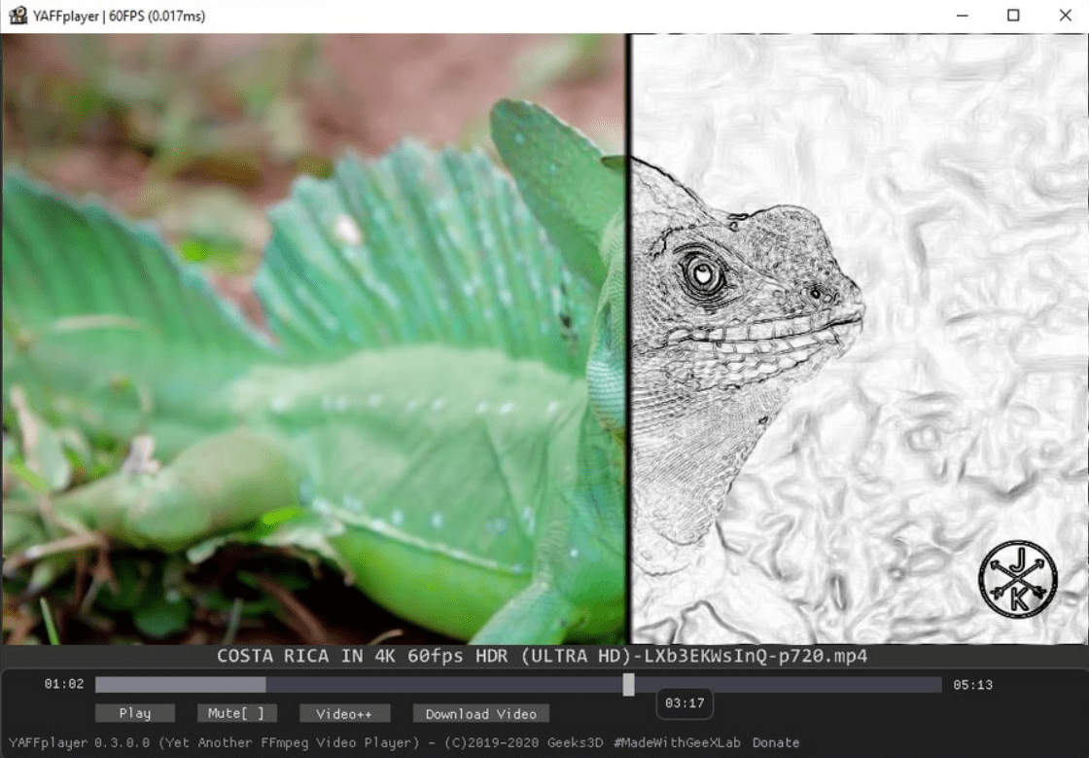Screen dimensions: 1089x758
Task: Open the Donate link in the footer
Action: tap(776, 742)
